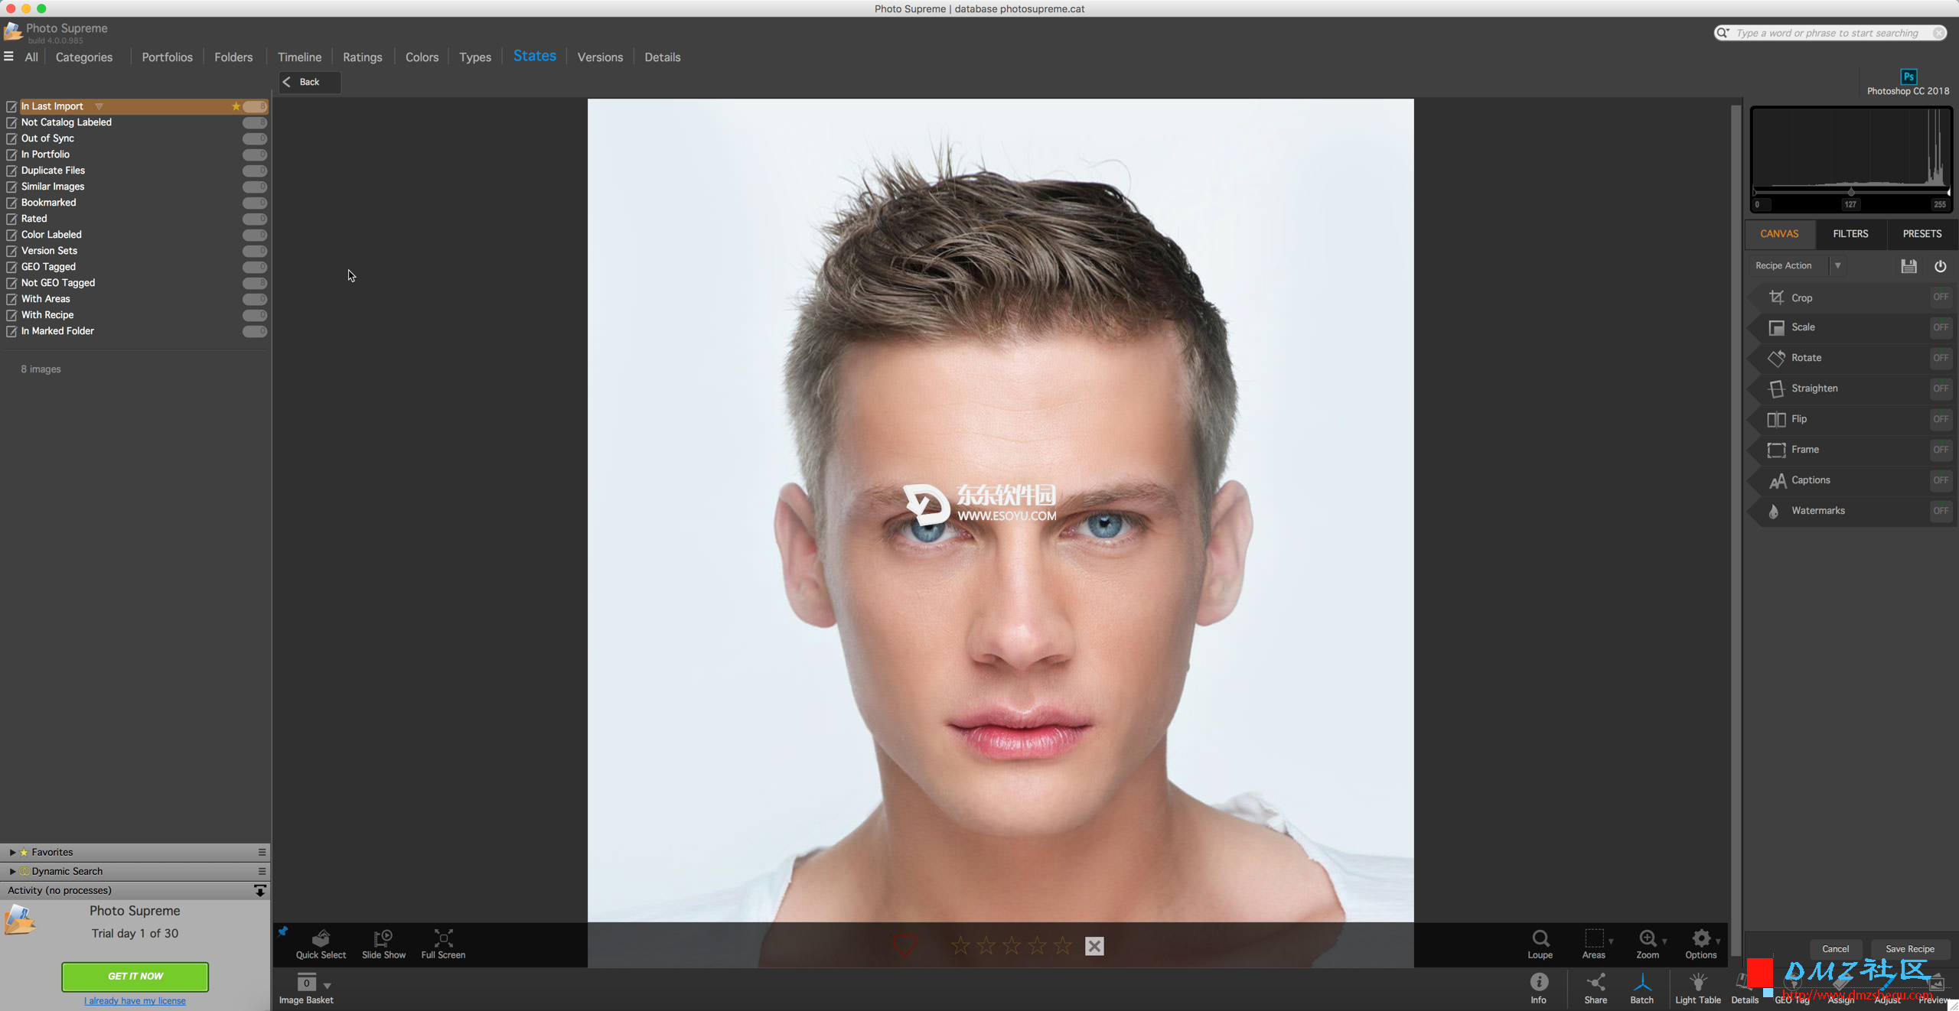
Task: Select the Duplicate Files state
Action: pos(53,171)
